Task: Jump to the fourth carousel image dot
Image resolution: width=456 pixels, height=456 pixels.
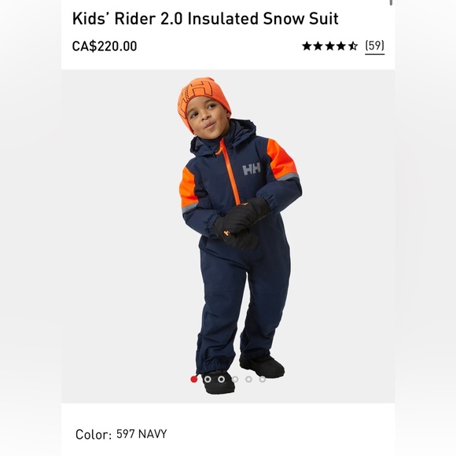Action: coord(235,379)
